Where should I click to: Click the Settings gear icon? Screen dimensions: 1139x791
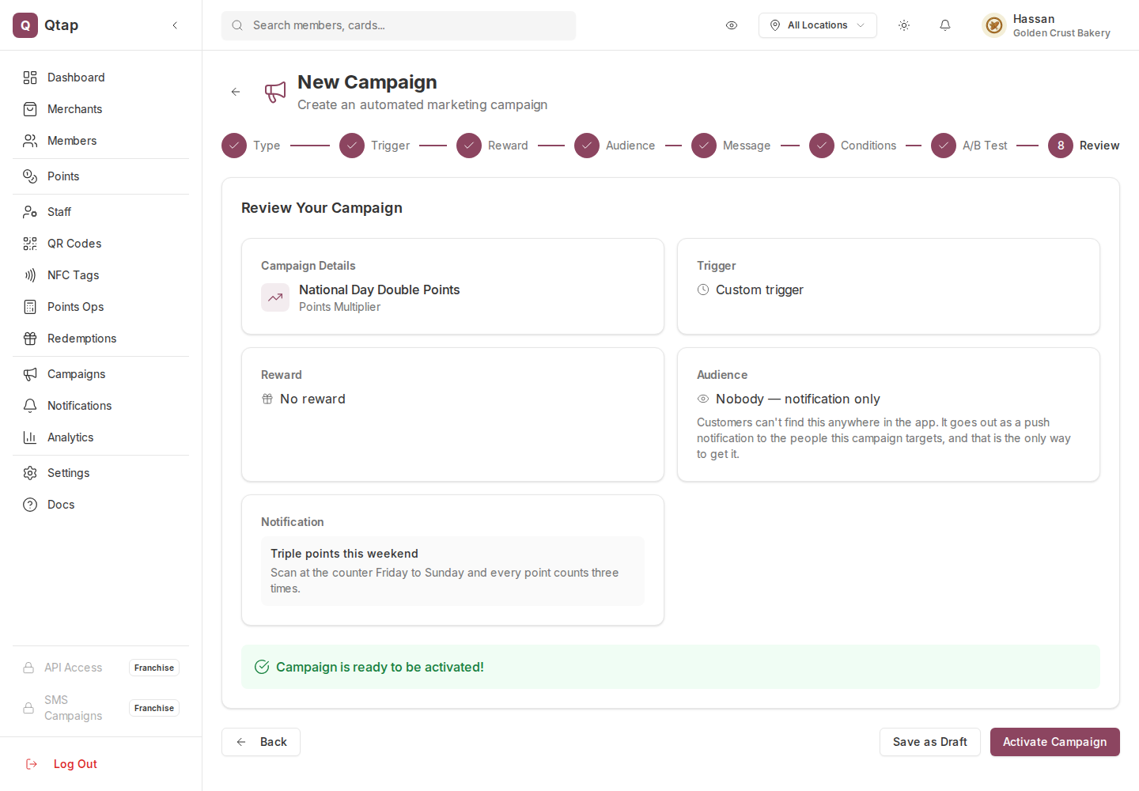30,473
